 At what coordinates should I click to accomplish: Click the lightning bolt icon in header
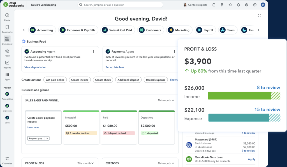222,5
